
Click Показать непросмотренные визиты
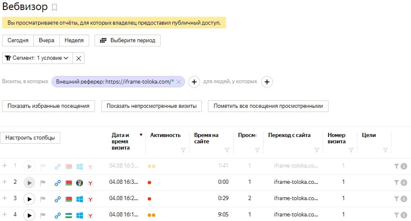coord(152,106)
